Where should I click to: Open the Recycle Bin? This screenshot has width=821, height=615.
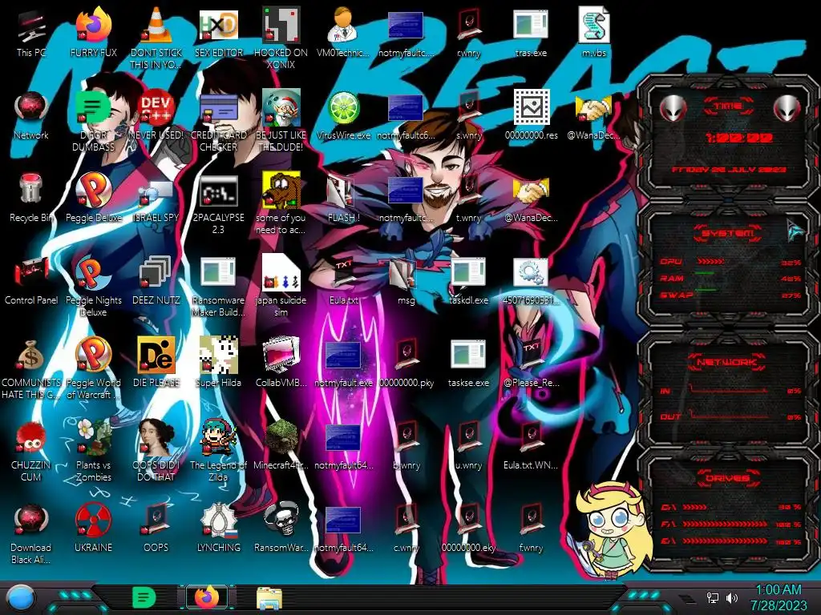pyautogui.click(x=31, y=198)
